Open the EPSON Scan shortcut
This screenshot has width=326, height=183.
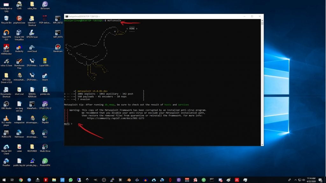click(32, 34)
